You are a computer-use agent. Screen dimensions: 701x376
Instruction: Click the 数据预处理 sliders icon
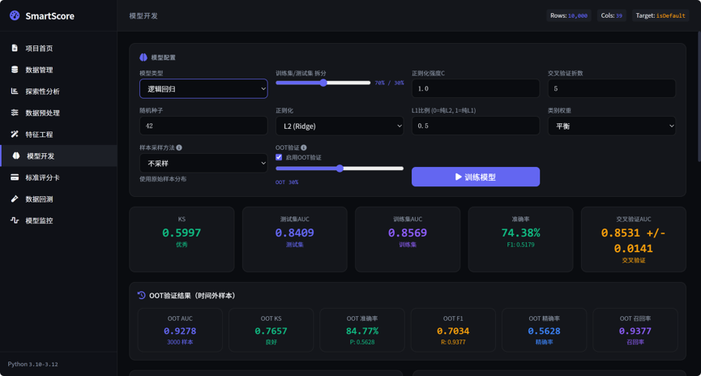click(x=15, y=112)
